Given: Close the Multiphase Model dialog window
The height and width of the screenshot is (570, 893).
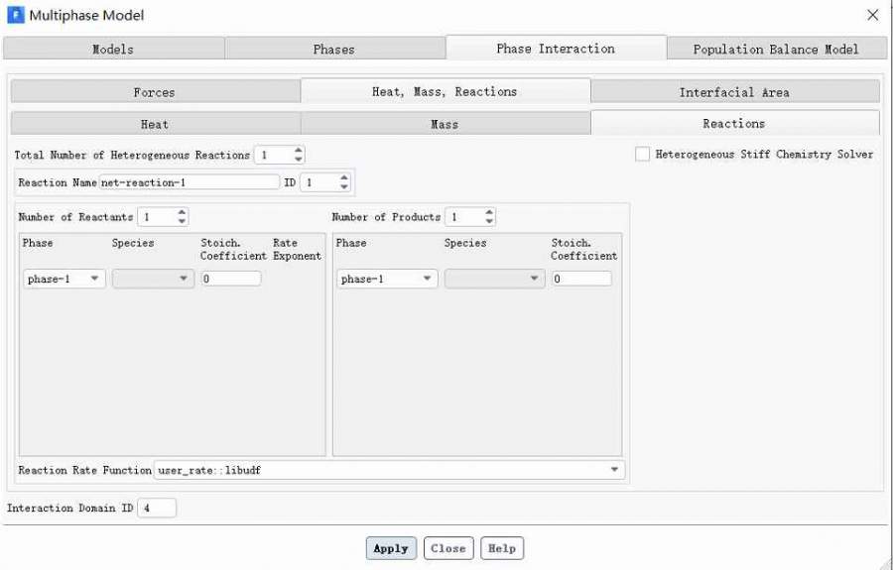Looking at the screenshot, I should (x=872, y=15).
